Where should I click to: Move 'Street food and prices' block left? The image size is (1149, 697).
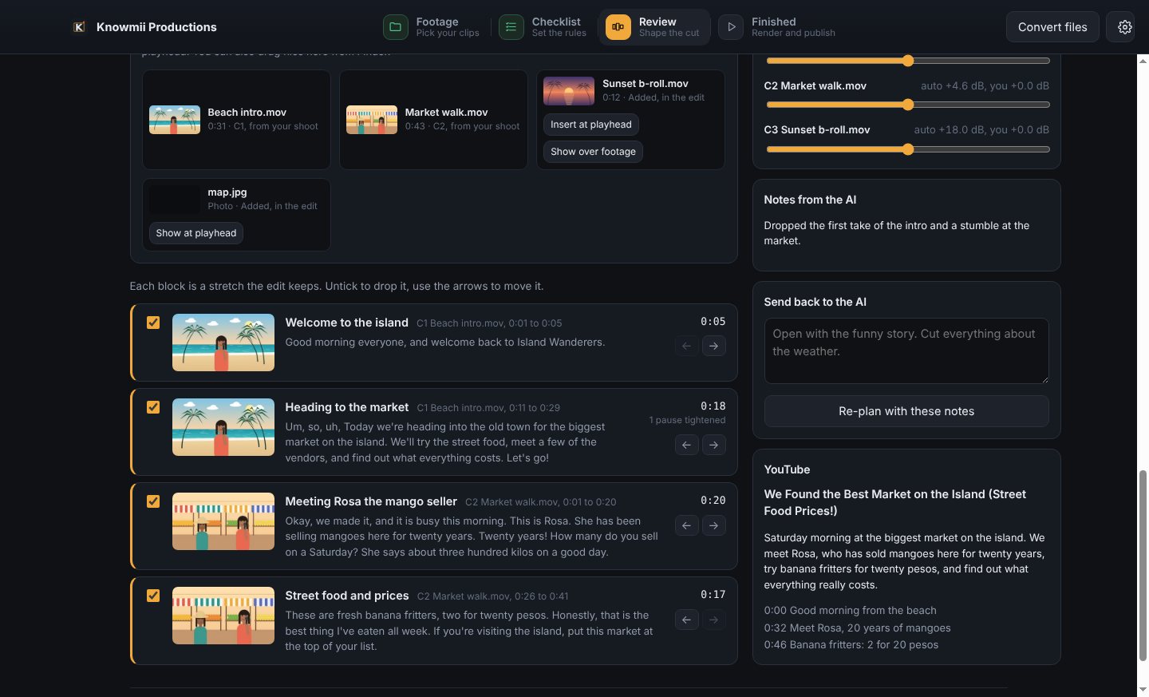tap(686, 620)
